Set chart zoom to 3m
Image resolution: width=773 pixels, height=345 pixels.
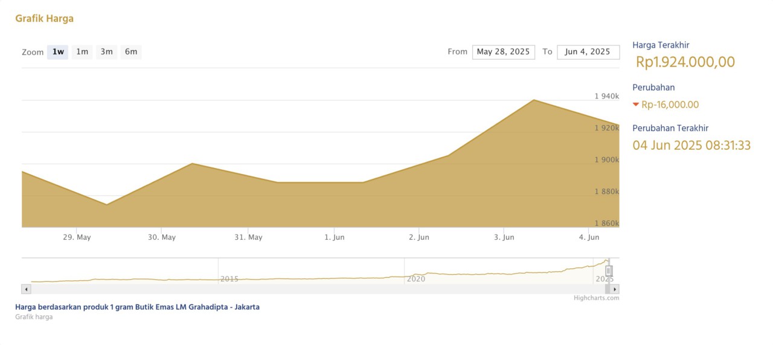(x=106, y=52)
